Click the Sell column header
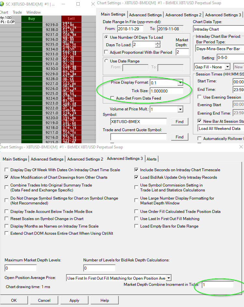 pos(71,19)
